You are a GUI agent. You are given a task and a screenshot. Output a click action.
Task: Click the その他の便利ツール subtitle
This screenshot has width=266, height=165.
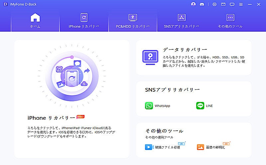[159, 137]
